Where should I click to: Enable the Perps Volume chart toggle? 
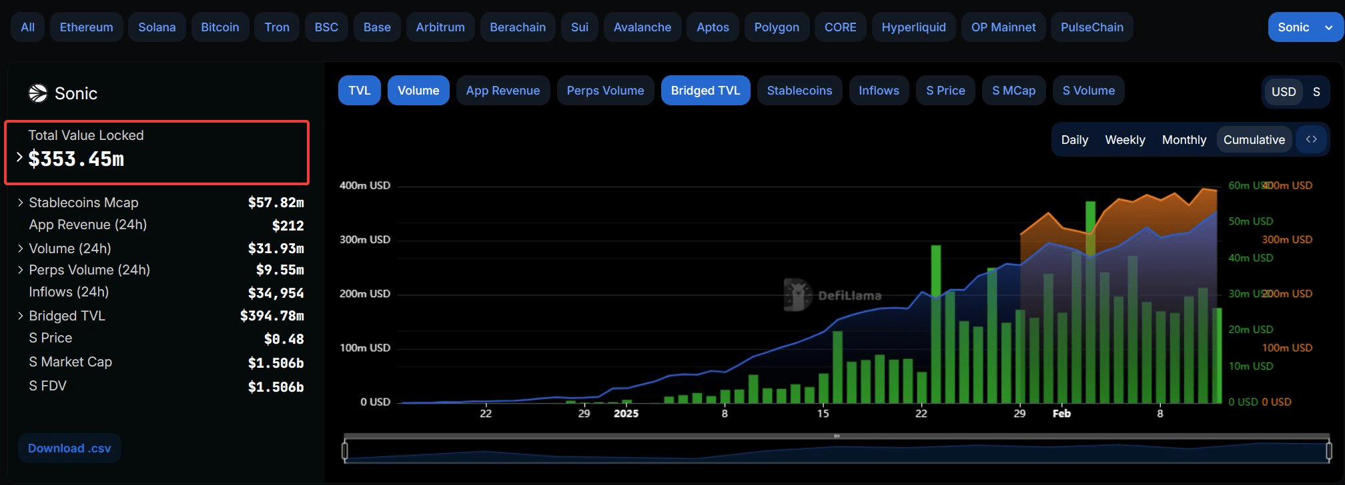[x=605, y=91]
